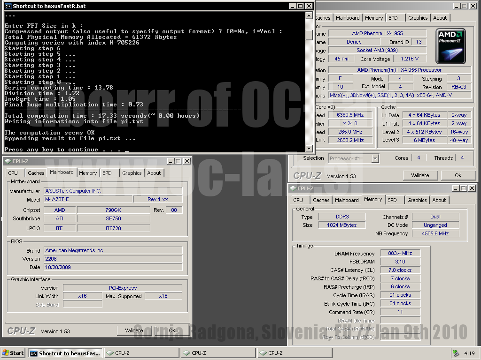481x360 pixels.
Task: Click the M4A78T-E model field
Action: [88, 199]
